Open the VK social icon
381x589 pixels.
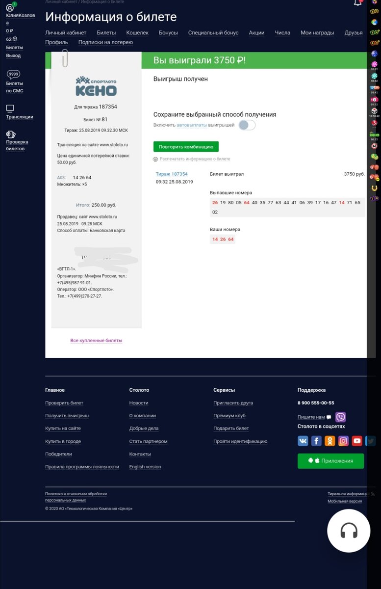click(x=303, y=441)
